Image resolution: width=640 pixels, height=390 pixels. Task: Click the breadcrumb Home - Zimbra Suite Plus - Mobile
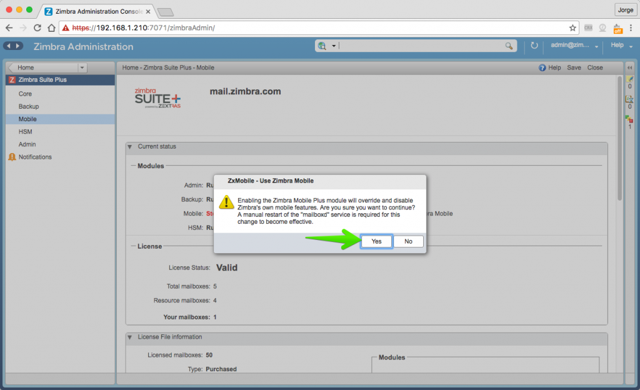click(x=168, y=67)
